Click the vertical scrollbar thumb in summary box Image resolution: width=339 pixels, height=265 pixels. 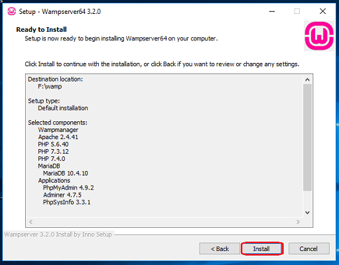click(307, 137)
